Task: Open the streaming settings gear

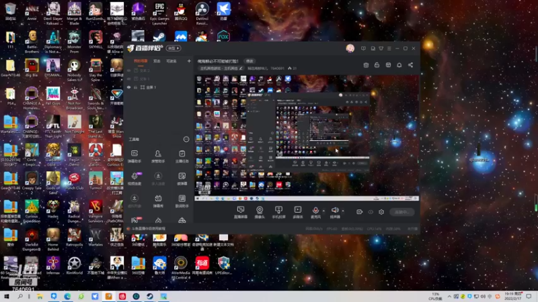Action: (381, 212)
